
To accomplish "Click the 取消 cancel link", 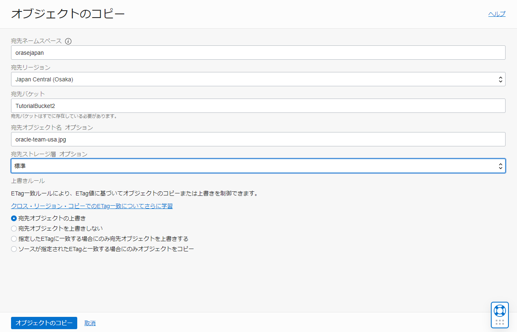I will 90,323.
